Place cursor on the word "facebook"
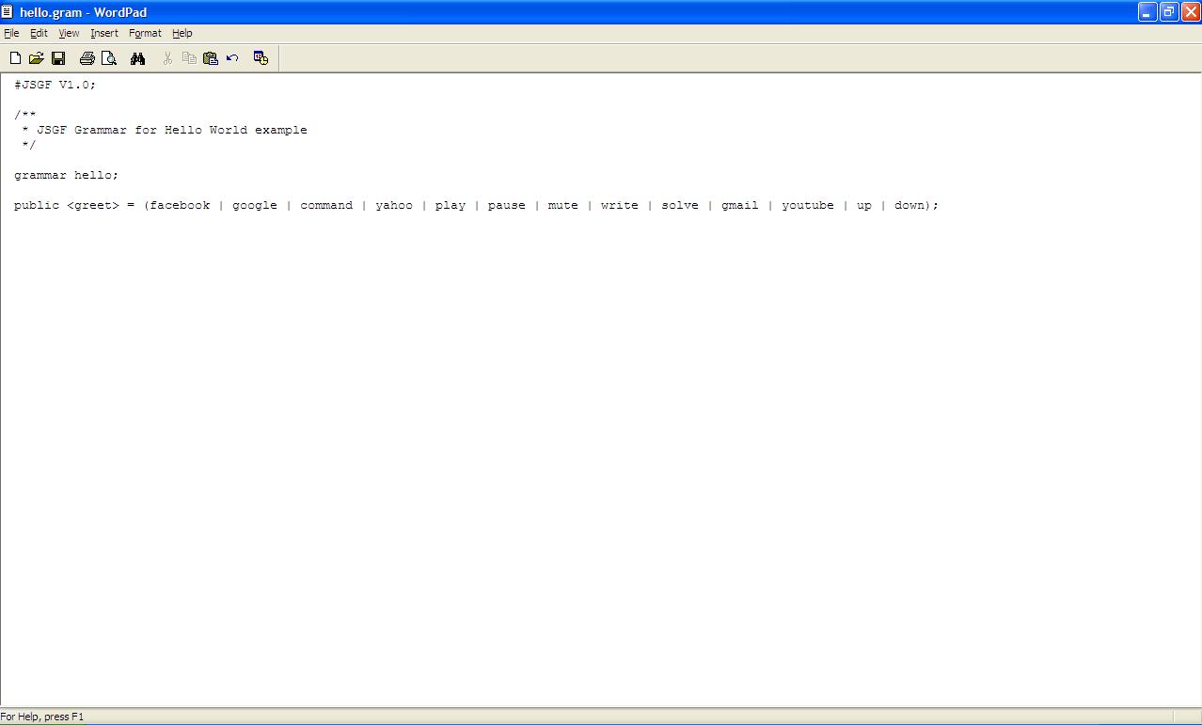Image resolution: width=1202 pixels, height=725 pixels. click(x=180, y=205)
